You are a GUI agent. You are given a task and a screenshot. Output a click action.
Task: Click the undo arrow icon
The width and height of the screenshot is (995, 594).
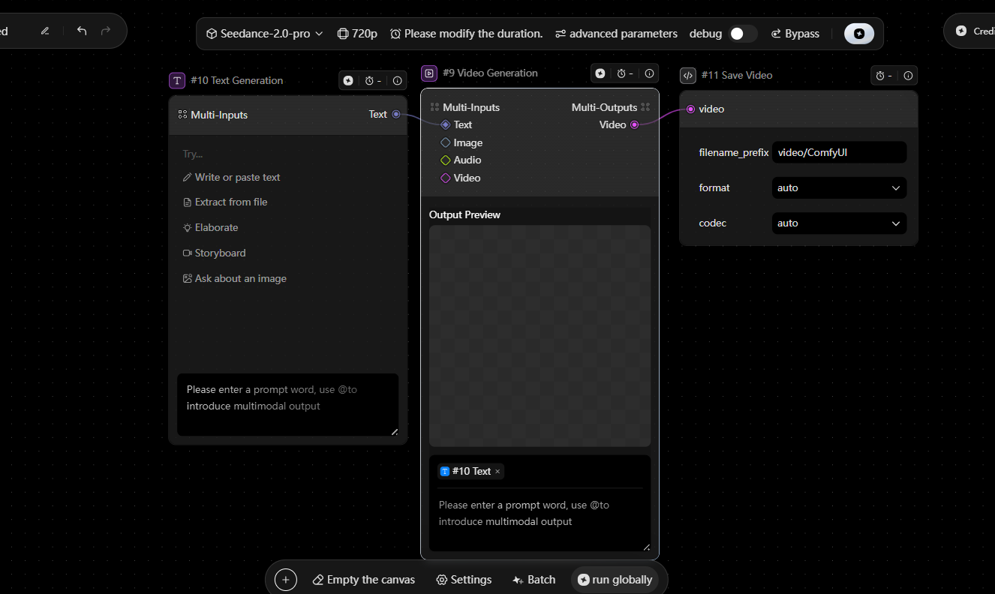tap(82, 31)
